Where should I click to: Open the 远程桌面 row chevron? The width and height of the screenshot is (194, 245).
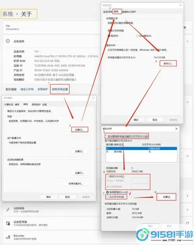pyautogui.click(x=187, y=210)
